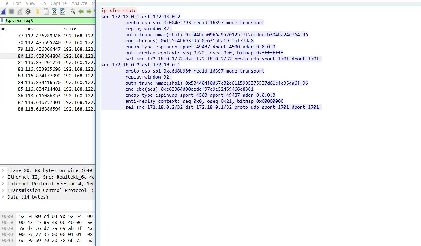Open the View menu
The height and width of the screenshot is (246, 421).
[x=31, y=3]
